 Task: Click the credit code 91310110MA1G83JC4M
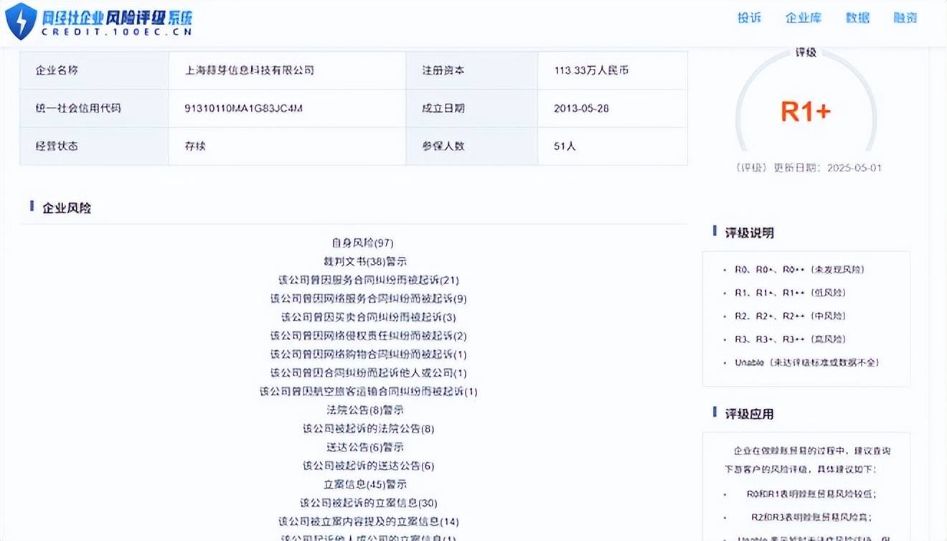(x=244, y=108)
